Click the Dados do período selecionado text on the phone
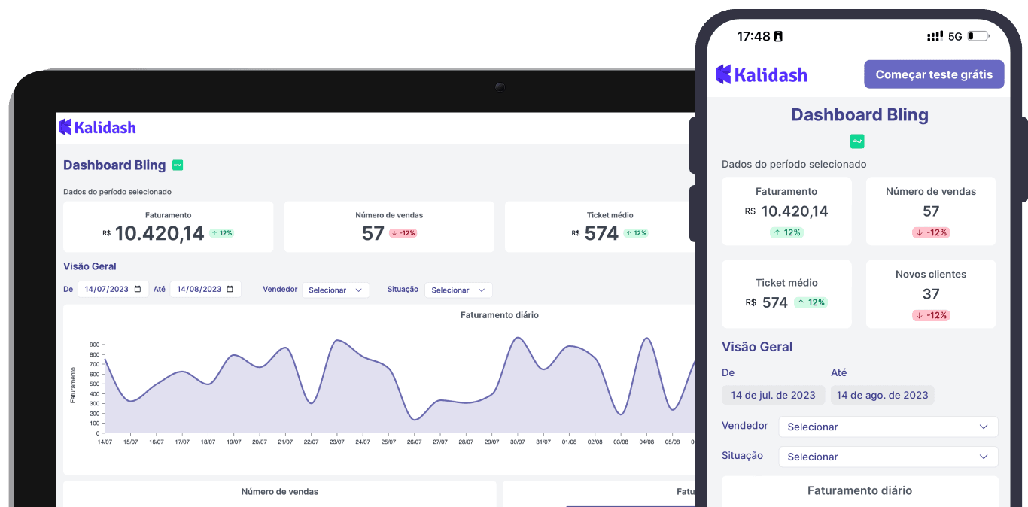The image size is (1028, 507). tap(794, 164)
